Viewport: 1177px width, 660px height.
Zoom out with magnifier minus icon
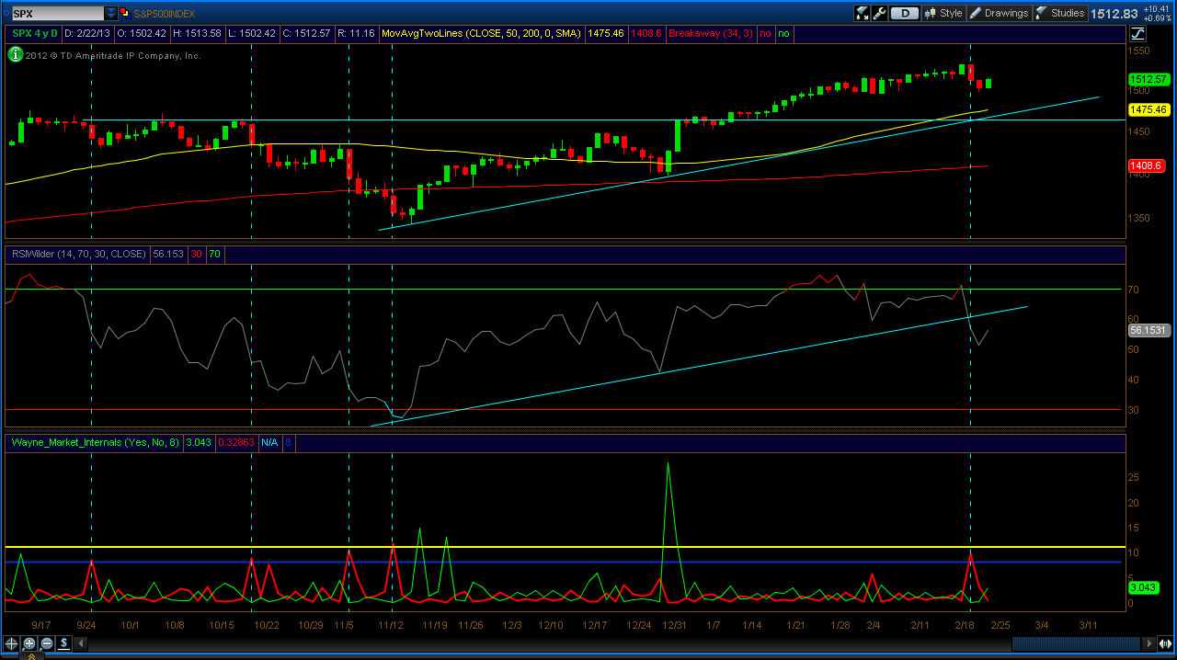point(45,643)
